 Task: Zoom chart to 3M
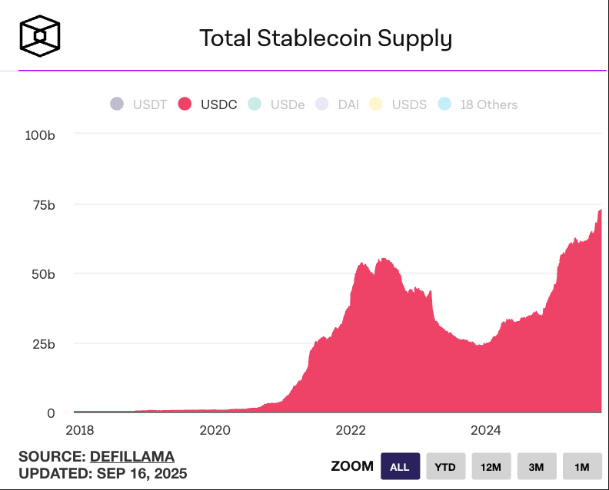point(536,466)
